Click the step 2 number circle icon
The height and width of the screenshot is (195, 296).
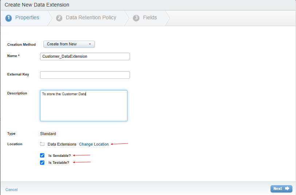[59, 18]
